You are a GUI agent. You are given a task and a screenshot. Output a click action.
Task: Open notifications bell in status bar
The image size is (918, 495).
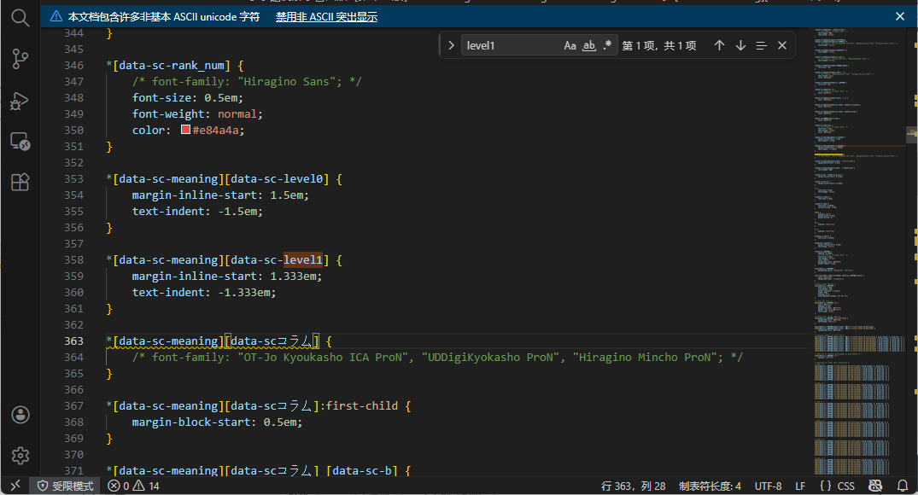coord(903,486)
